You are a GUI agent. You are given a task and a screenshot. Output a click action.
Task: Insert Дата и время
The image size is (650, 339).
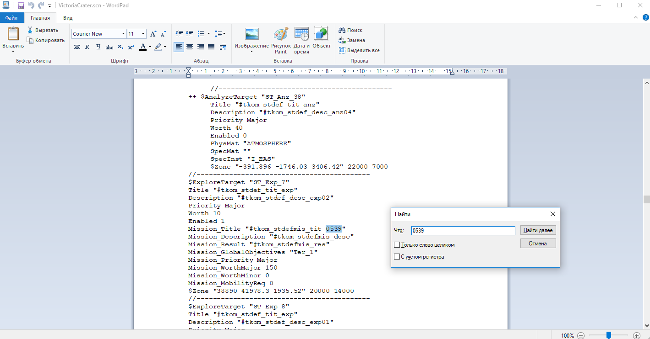tap(301, 40)
